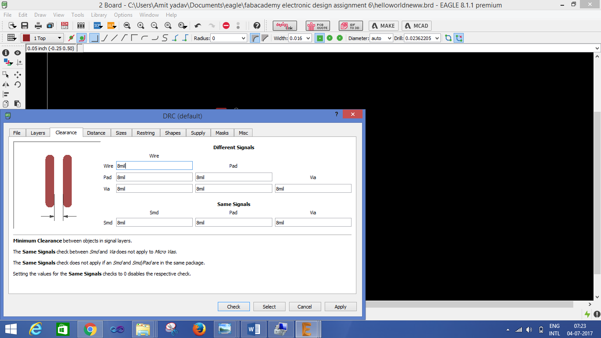Click the IDF to 3D button
The image size is (601, 338).
[351, 26]
